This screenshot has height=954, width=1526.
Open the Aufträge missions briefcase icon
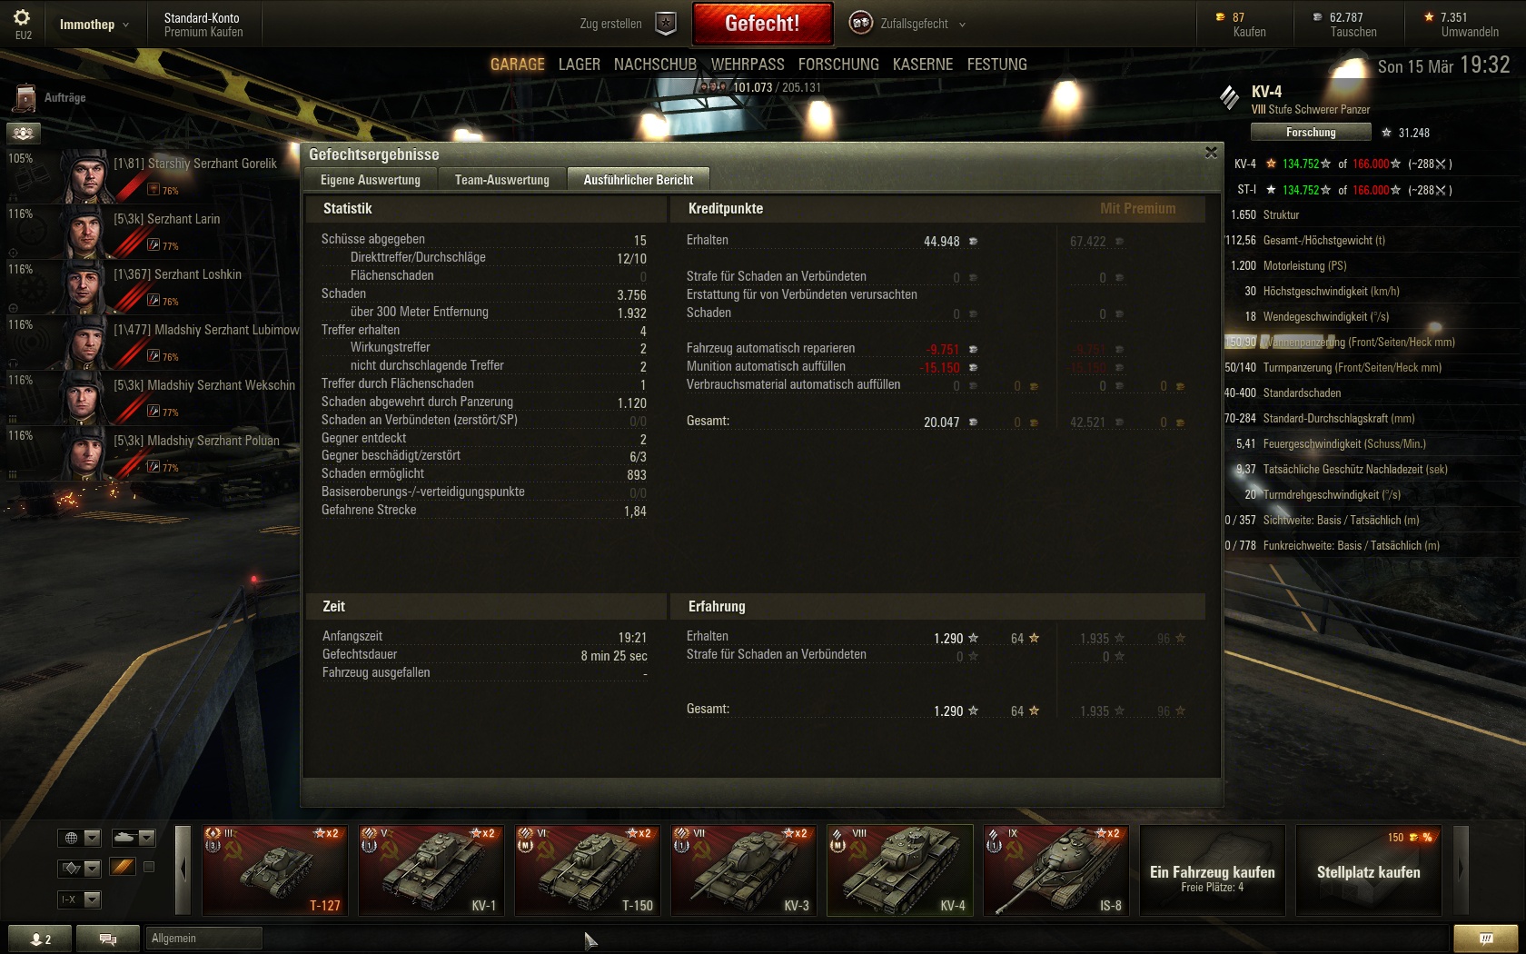(x=25, y=98)
